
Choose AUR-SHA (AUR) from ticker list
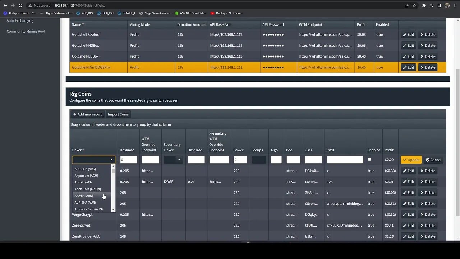pyautogui.click(x=92, y=203)
